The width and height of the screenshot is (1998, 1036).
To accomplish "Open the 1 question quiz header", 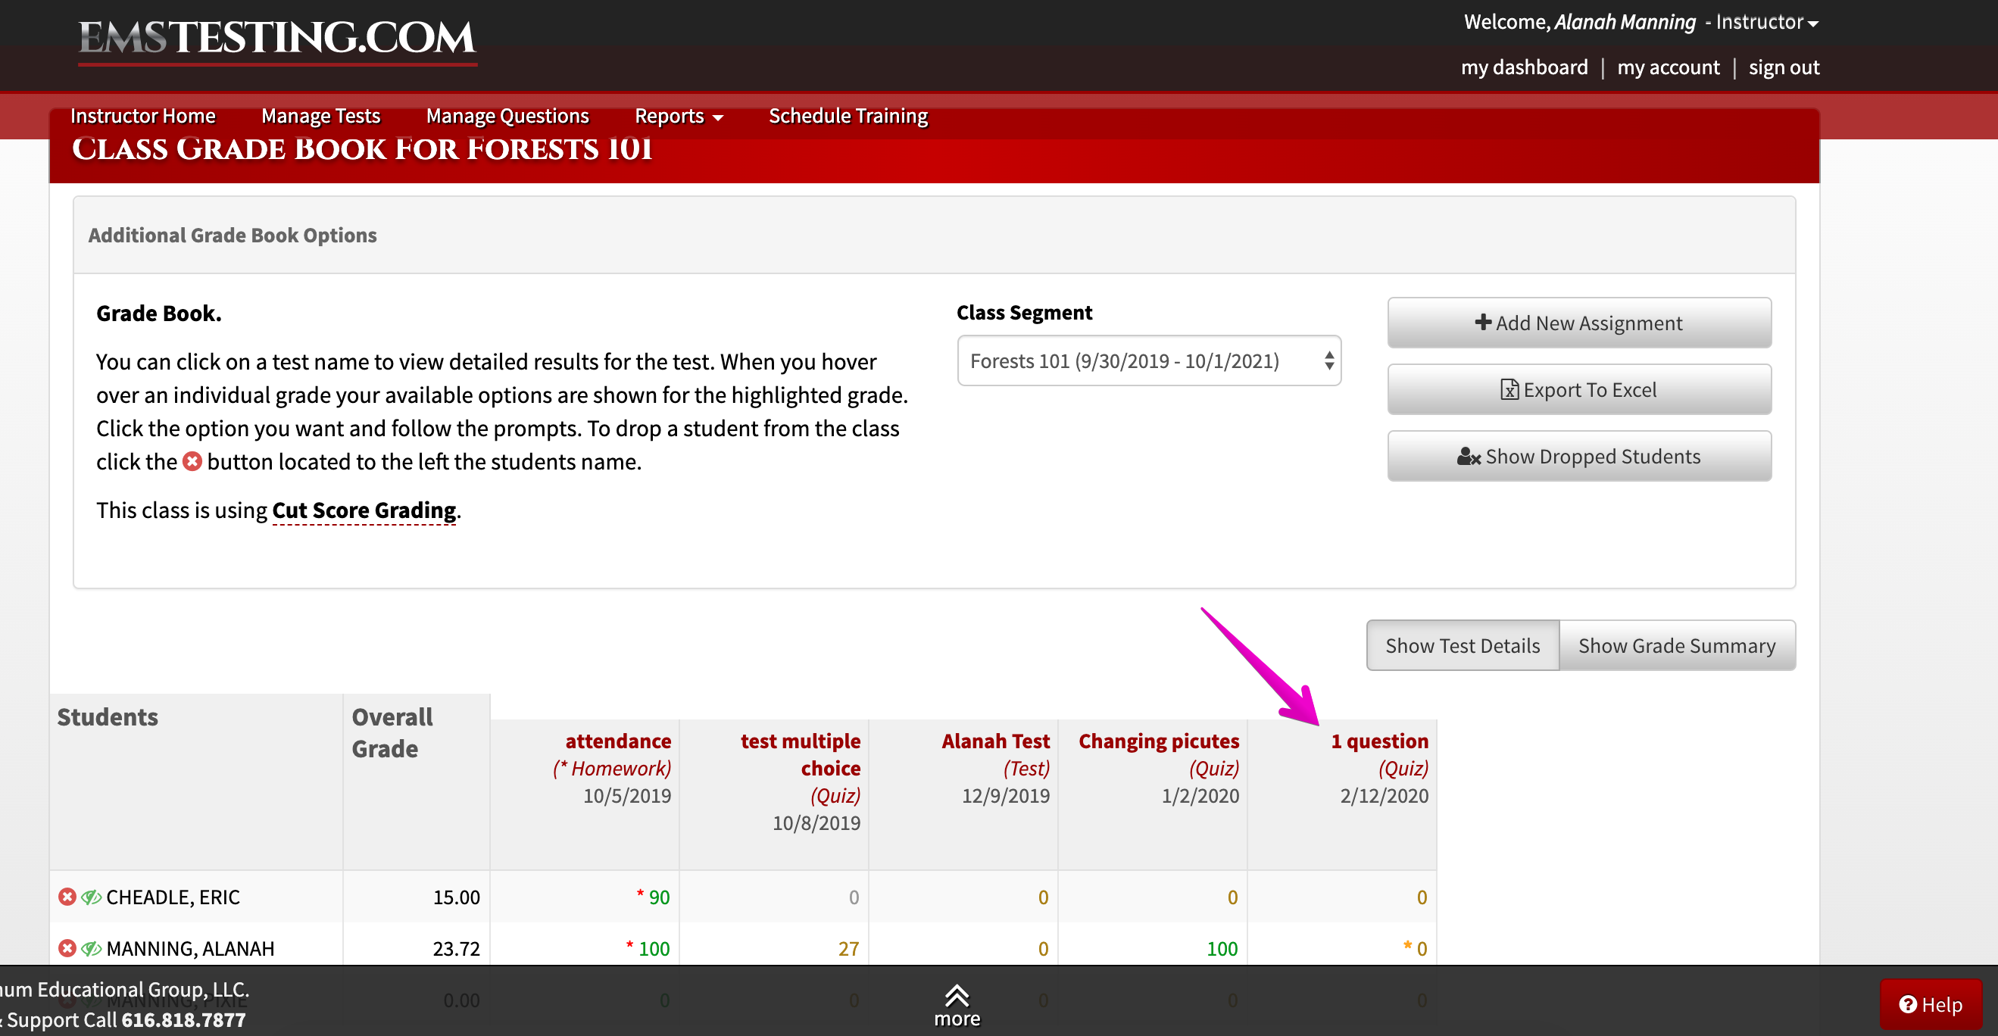I will (1379, 741).
